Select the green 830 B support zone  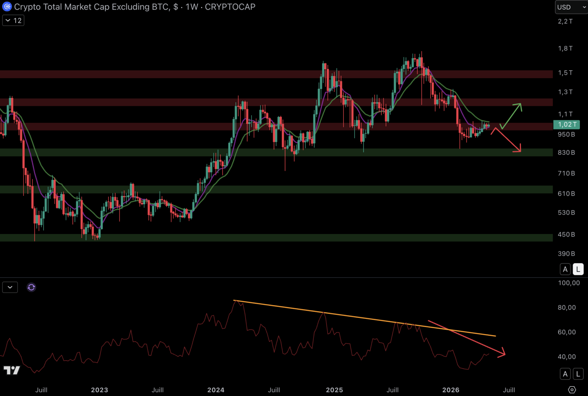[276, 152]
